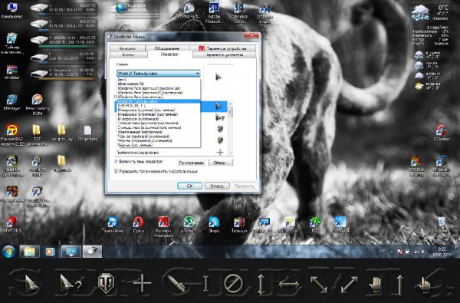Open the Adobe Photoshop desktop shortcut

coord(214,12)
